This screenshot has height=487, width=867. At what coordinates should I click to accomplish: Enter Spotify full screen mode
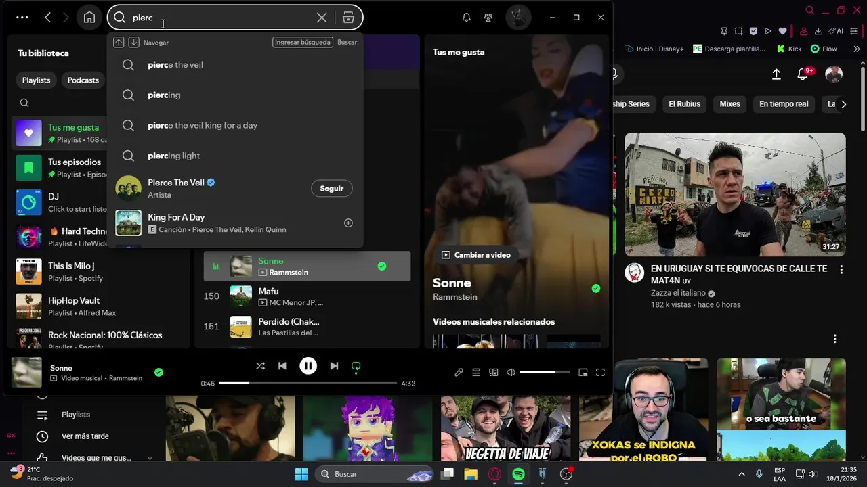pos(600,372)
